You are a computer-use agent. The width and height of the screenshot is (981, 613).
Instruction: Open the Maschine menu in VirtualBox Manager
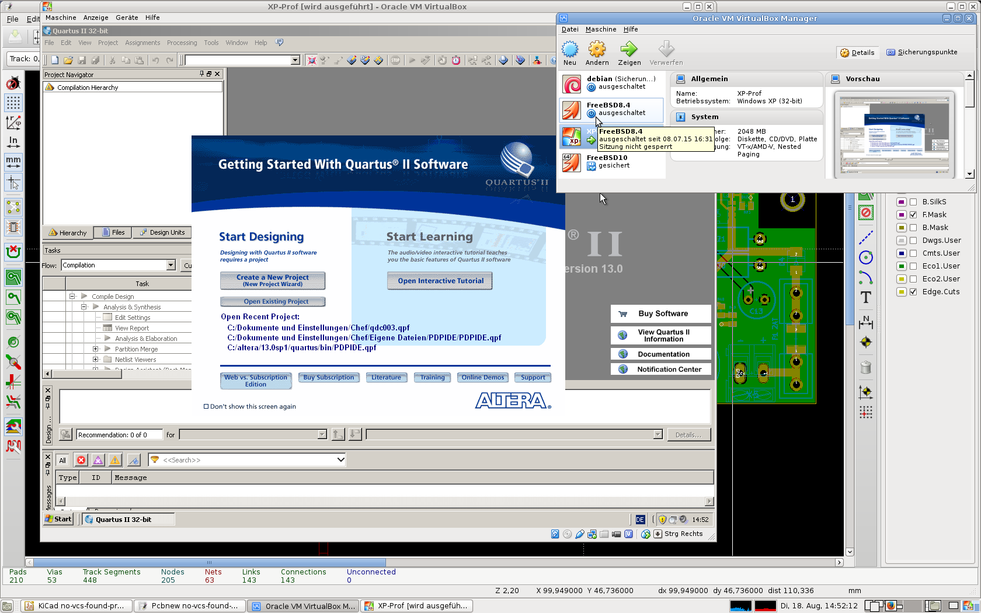(x=601, y=29)
